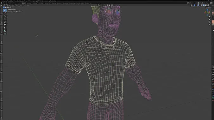The height and width of the screenshot is (120, 214).
Task: Select the Scale tool
Action: (5, 22)
